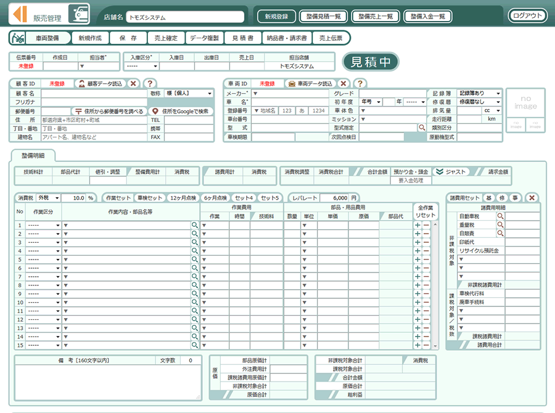This screenshot has height=413, width=555.
Task: Add a line with row 8 plus icon
Action: point(417,285)
